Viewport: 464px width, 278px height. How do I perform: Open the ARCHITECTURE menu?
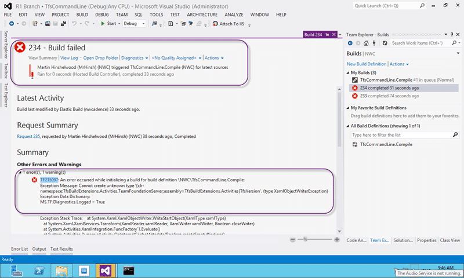click(x=202, y=14)
